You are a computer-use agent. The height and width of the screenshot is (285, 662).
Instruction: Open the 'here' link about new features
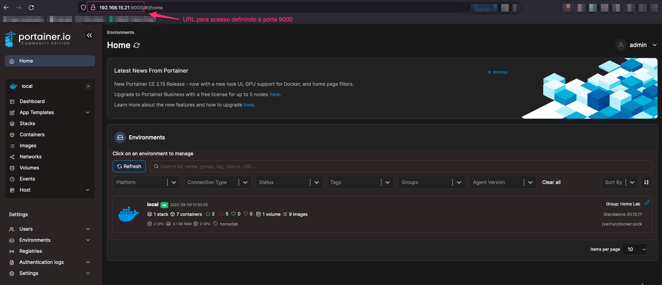(249, 105)
